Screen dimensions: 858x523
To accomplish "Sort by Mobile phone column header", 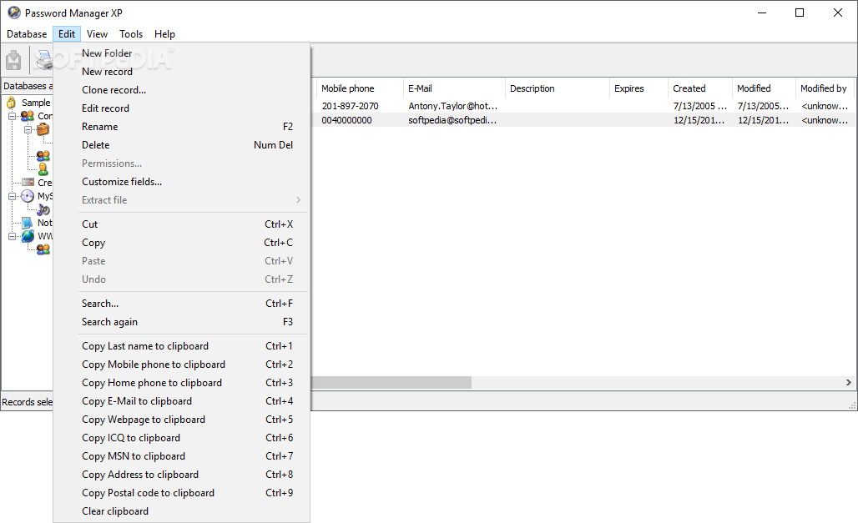I will [360, 88].
